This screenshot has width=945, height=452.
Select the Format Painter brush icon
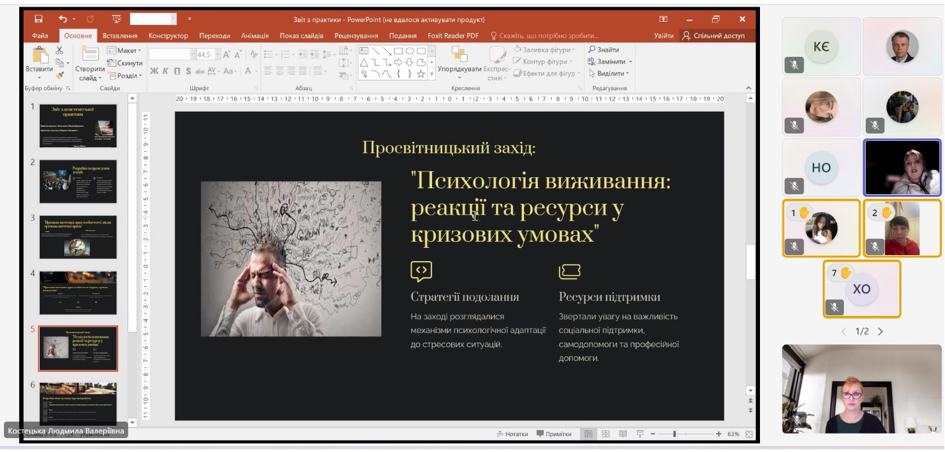pos(59,75)
